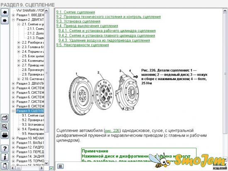Click the exit door icon in sidebar
The width and height of the screenshot is (228, 171).
(x=5, y=166)
